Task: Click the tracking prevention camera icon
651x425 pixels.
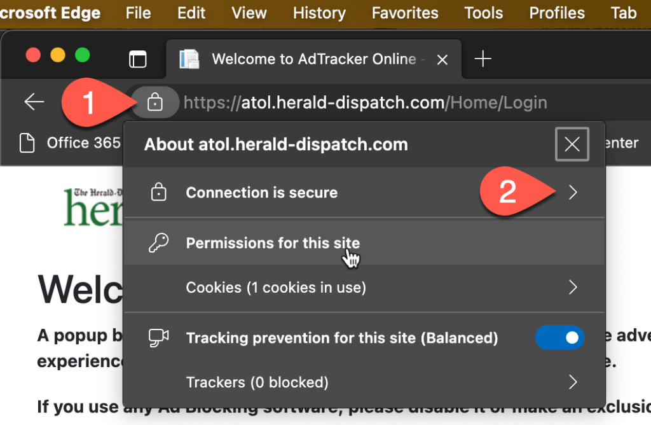Action: (158, 338)
